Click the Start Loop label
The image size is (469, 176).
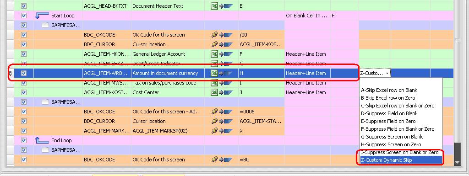(63, 16)
